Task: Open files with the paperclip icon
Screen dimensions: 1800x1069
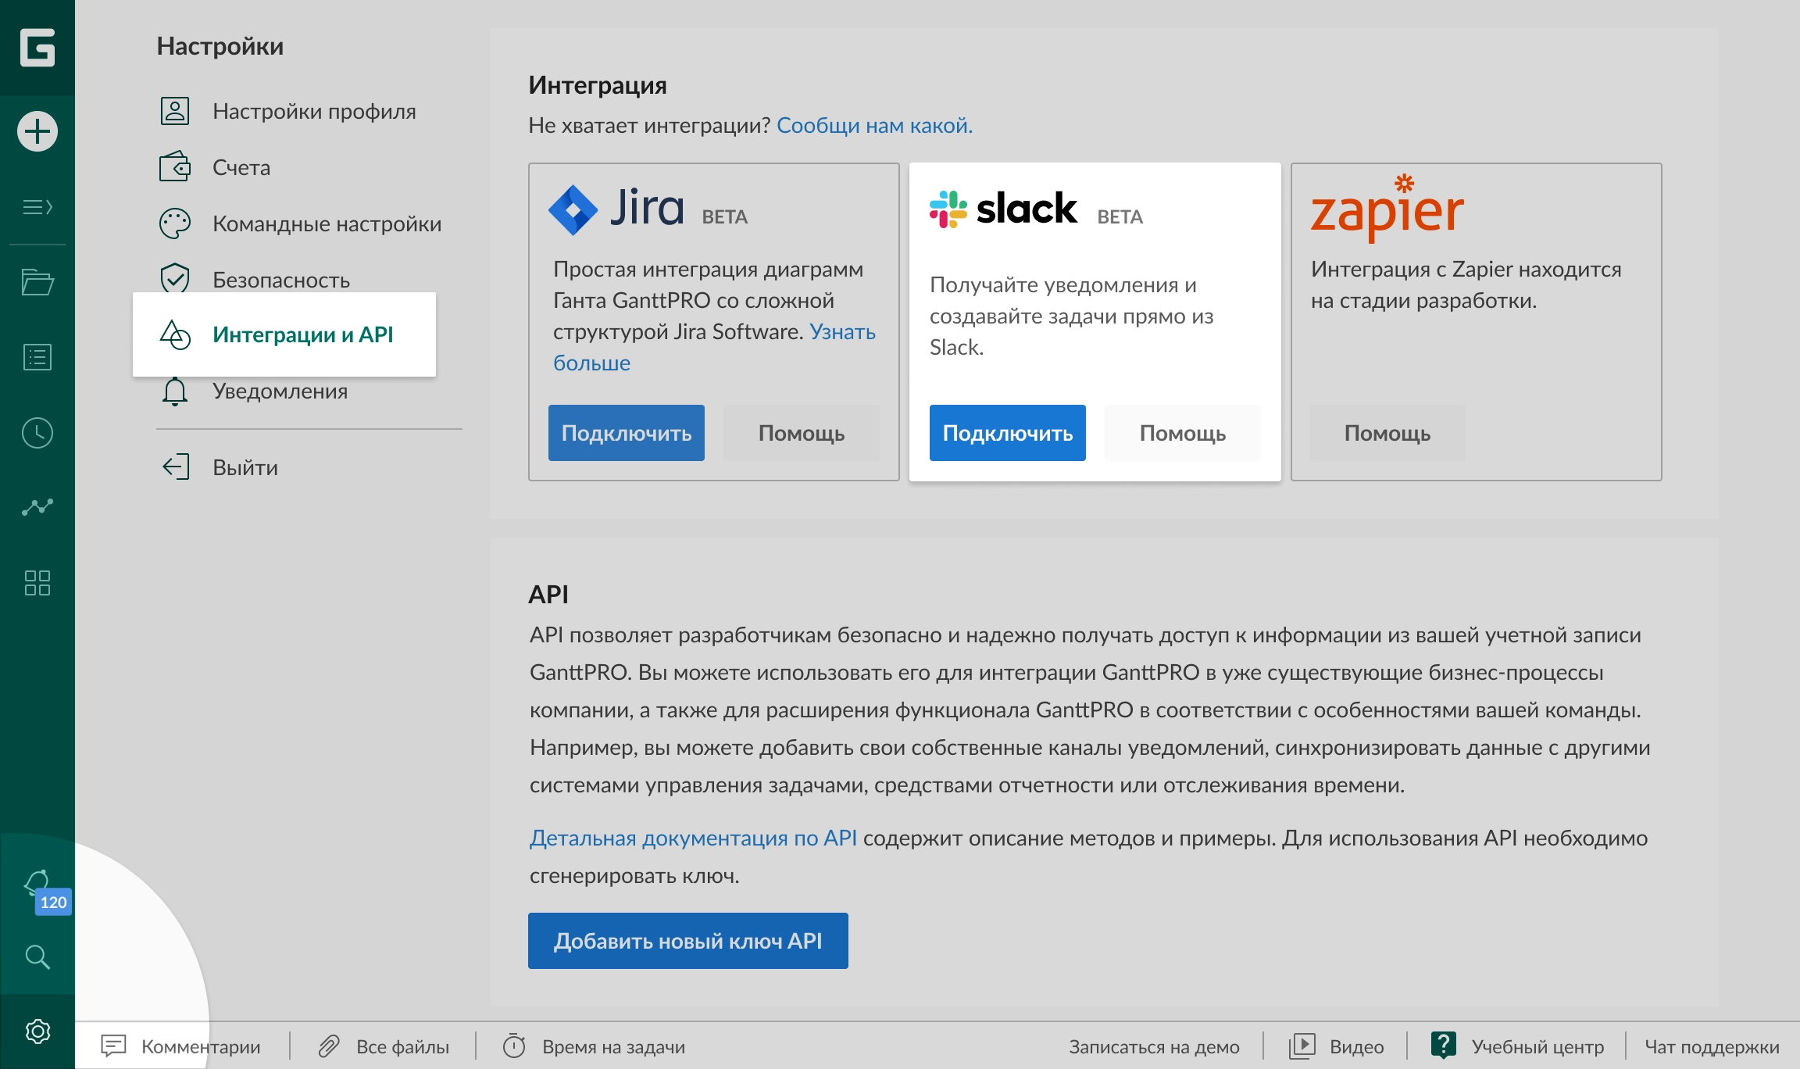Action: click(x=329, y=1046)
